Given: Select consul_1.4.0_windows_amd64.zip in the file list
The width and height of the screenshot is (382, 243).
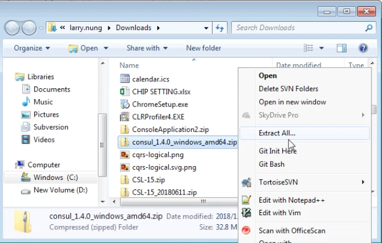Looking at the screenshot, I should point(178,142).
